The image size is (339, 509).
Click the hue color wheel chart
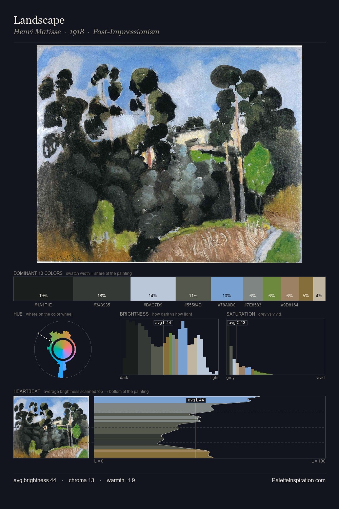(63, 349)
